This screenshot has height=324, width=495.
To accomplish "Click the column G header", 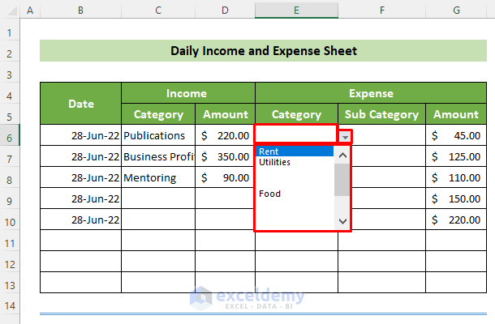I will pos(456,11).
